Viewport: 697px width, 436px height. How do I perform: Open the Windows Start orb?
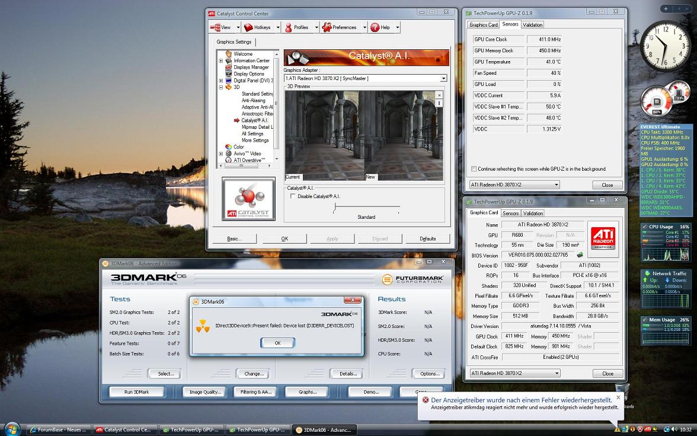click(x=12, y=429)
